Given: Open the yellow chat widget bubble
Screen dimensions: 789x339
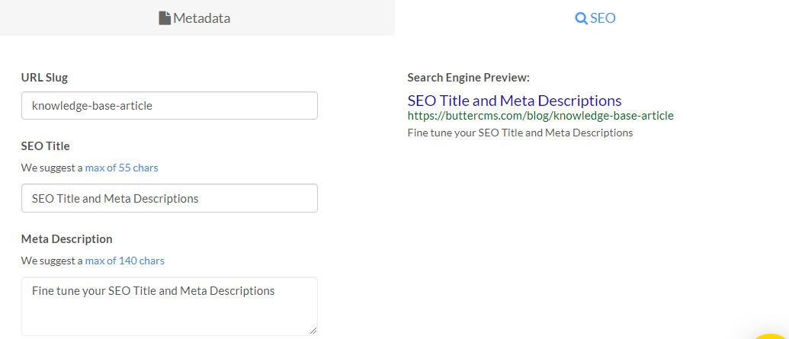Looking at the screenshot, I should click(x=773, y=335).
